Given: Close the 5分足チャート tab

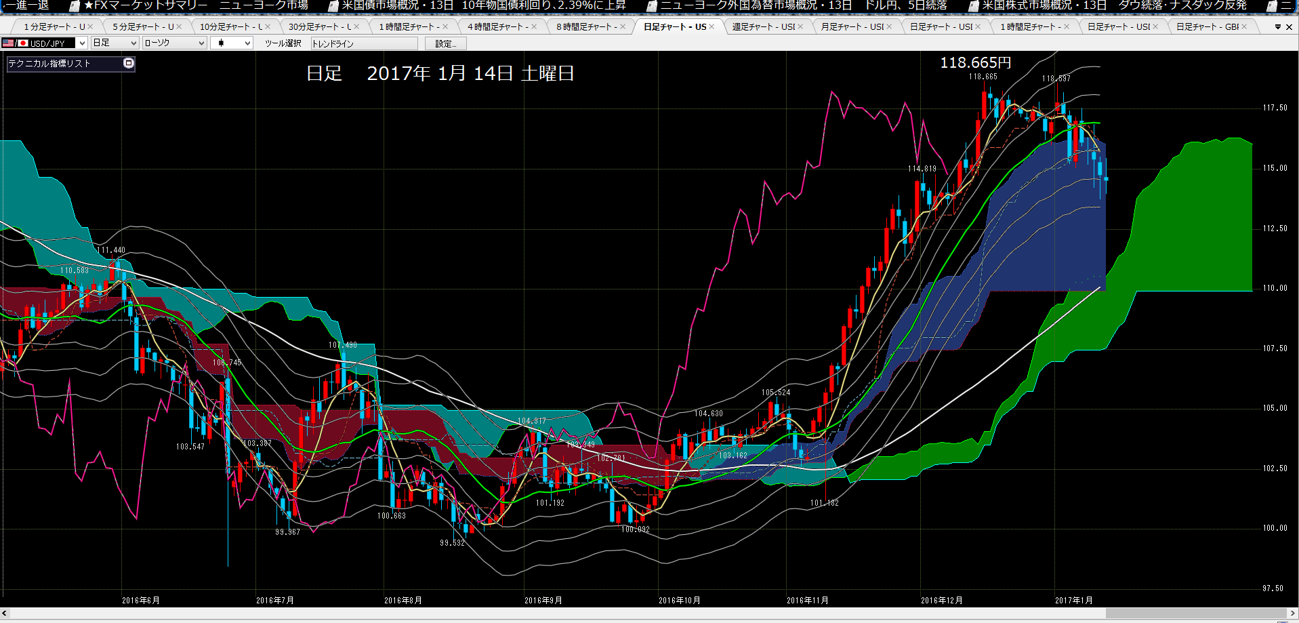Looking at the screenshot, I should pos(179,27).
